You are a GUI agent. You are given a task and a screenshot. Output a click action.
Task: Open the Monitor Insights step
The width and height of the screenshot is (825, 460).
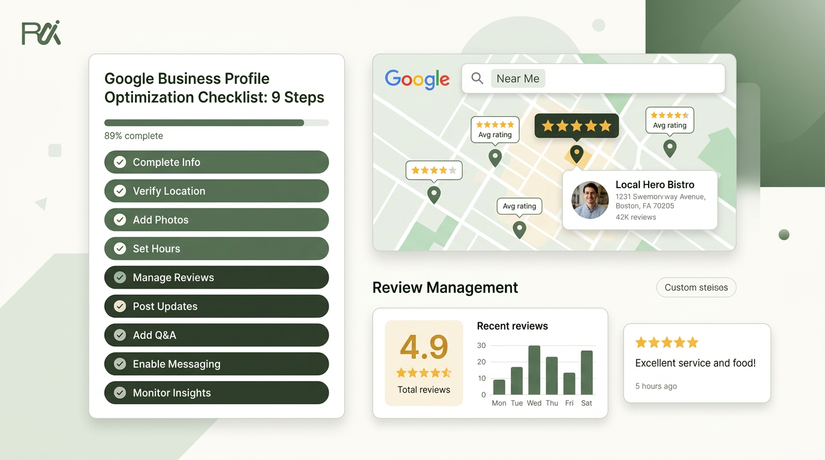216,393
